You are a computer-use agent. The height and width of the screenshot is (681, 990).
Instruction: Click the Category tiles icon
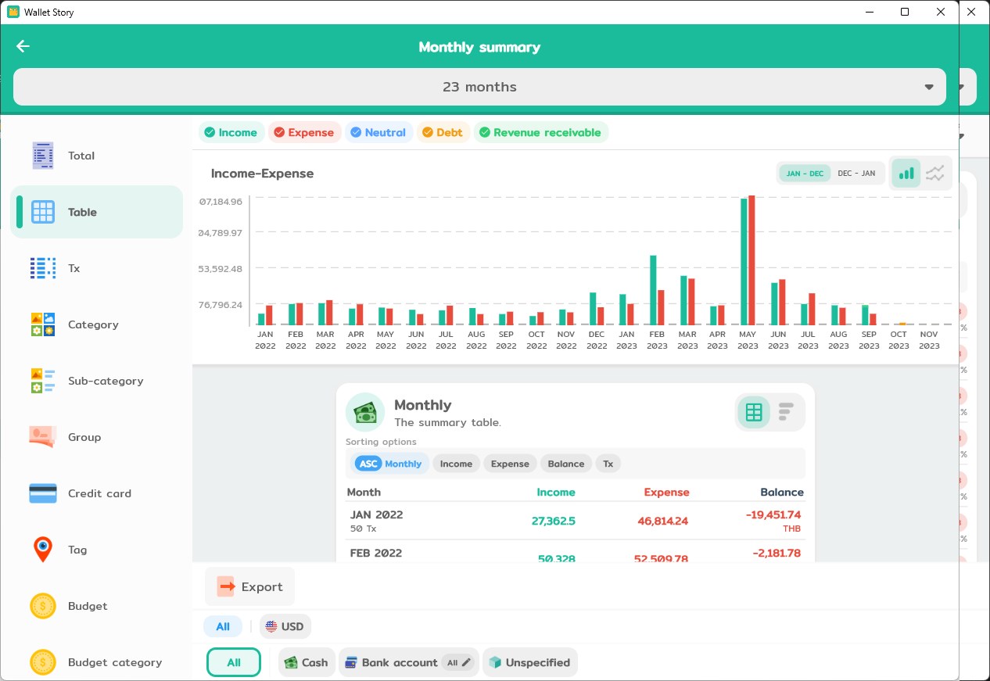43,324
